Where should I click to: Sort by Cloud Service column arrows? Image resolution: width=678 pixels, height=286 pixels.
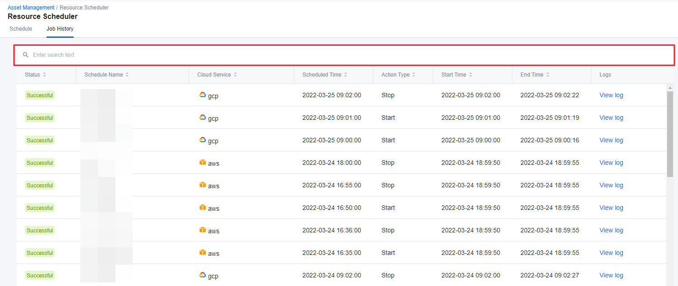pyautogui.click(x=235, y=75)
